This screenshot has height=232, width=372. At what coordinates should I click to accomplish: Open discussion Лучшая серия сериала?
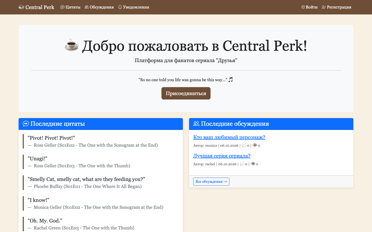222,156
